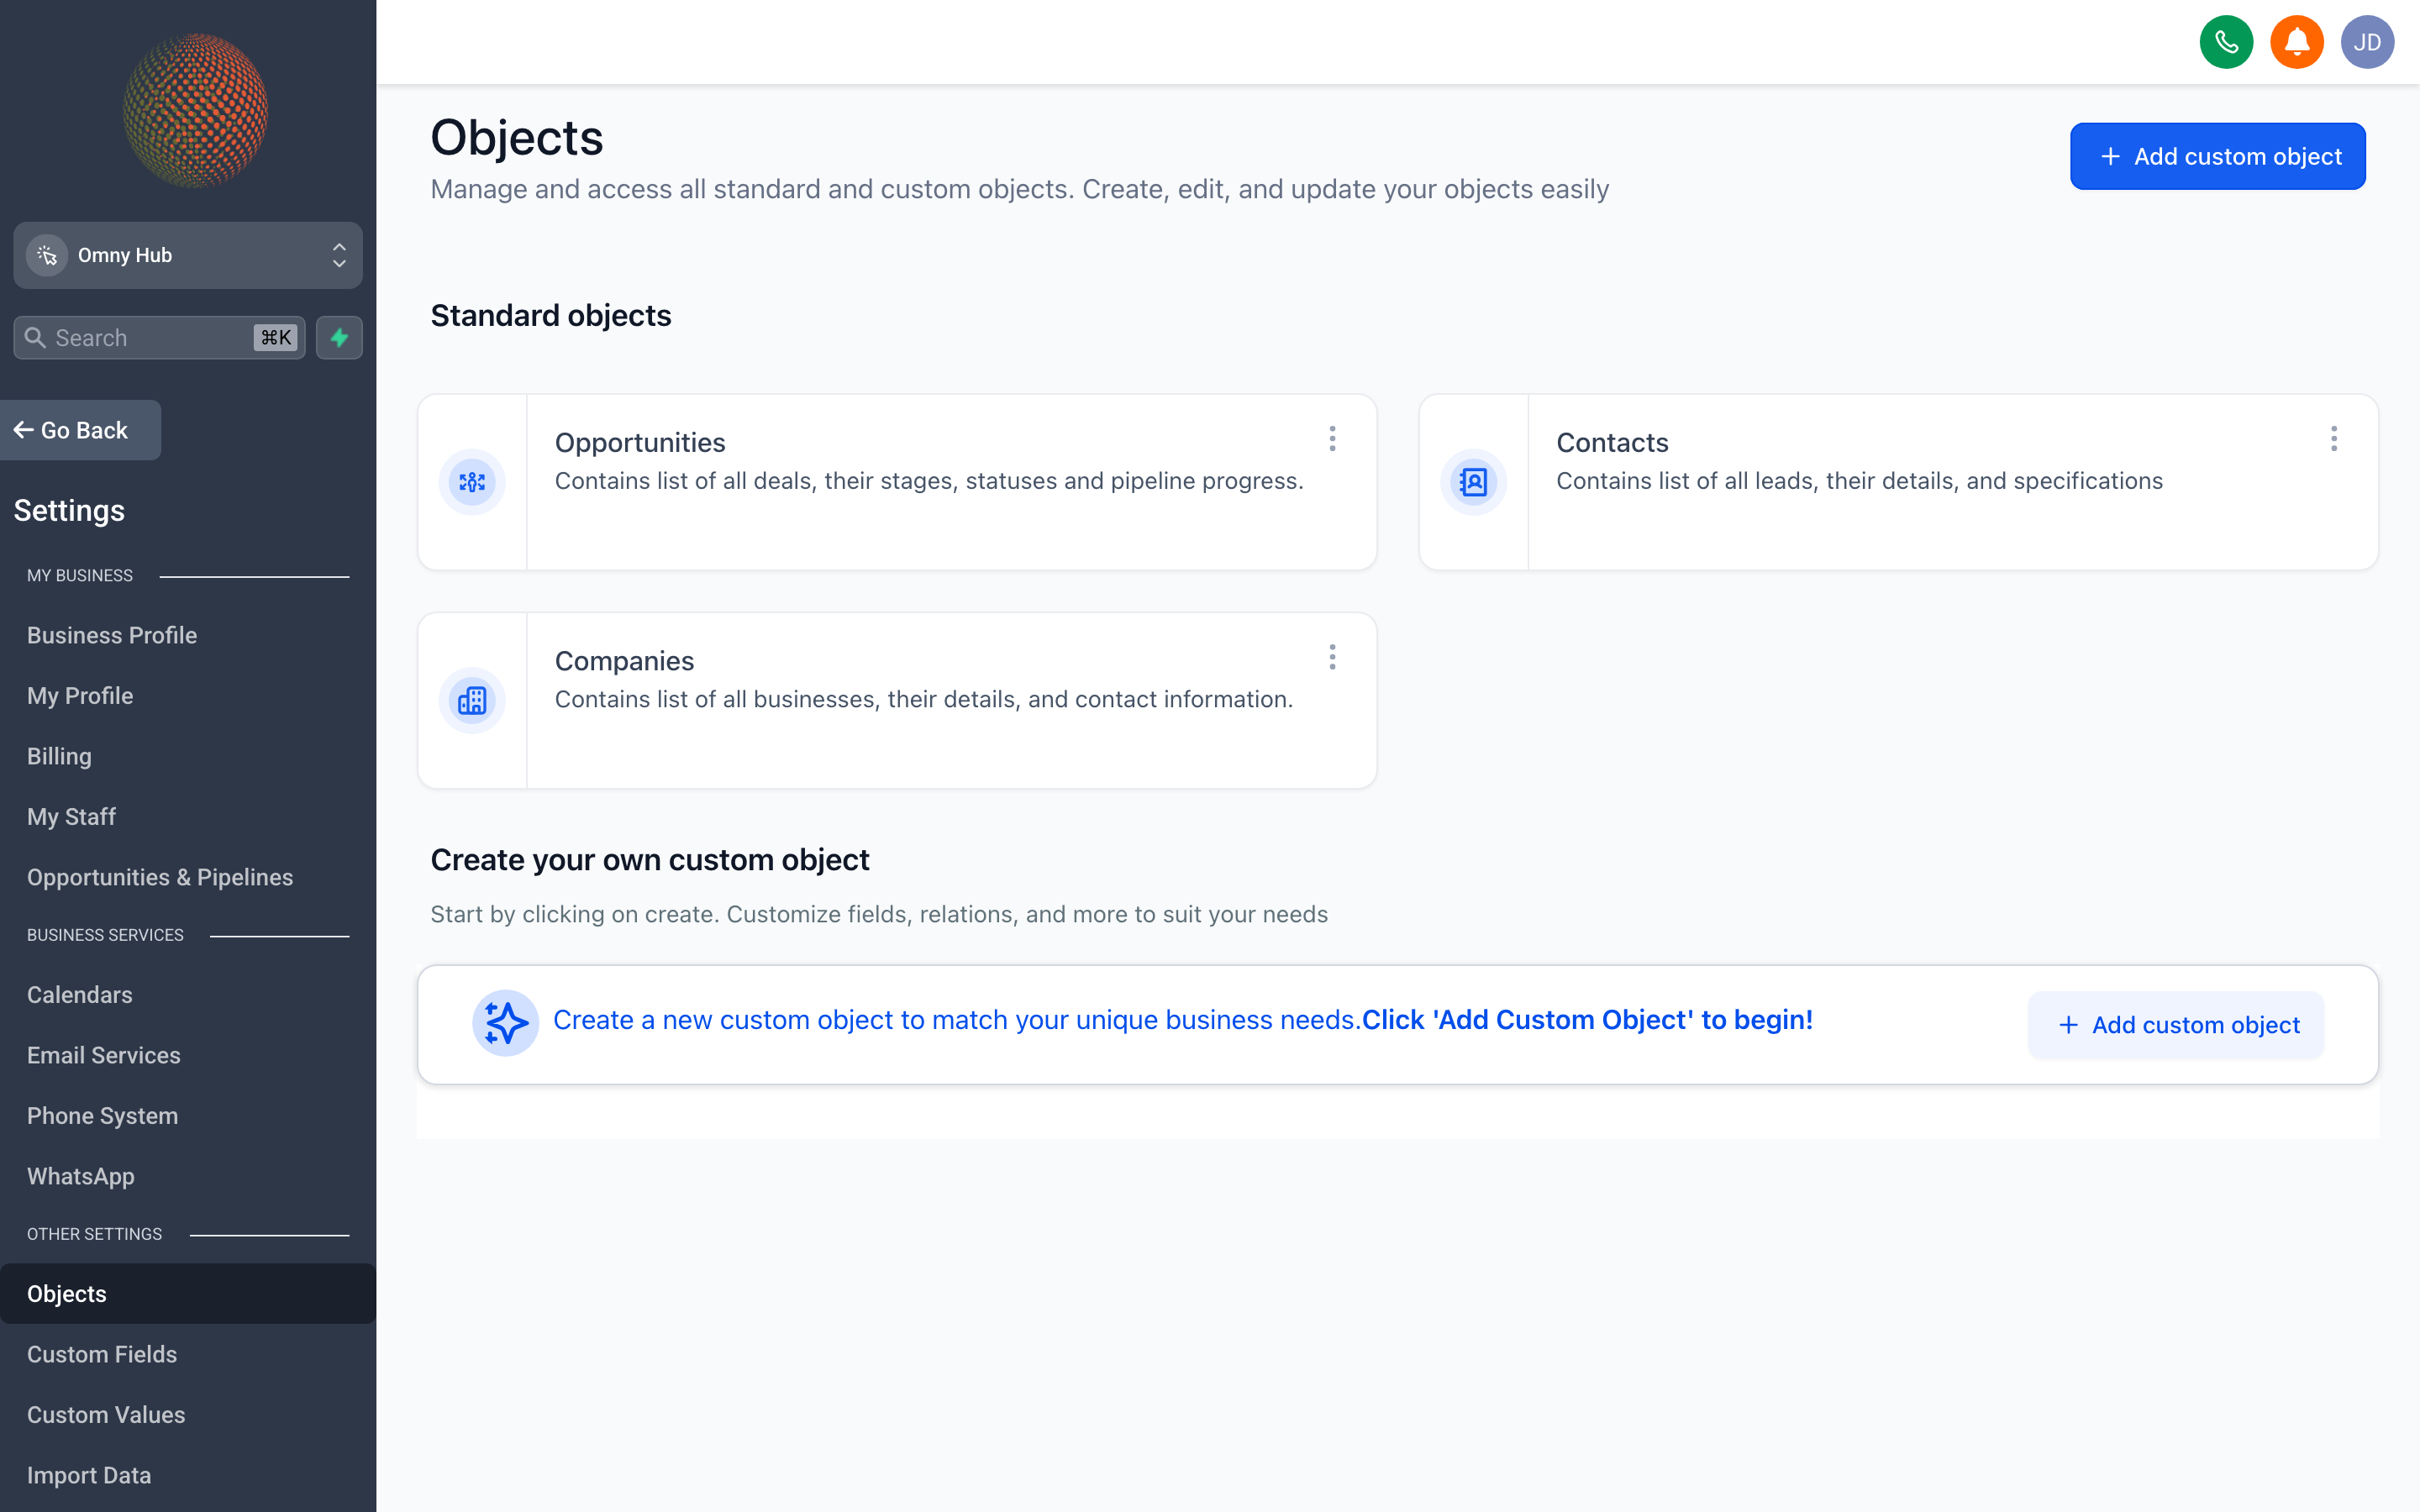Screen dimensions: 2420x1512
Task: Click 'Click 'Add Custom Object' to begin!' text
Action: (x=1587, y=1020)
